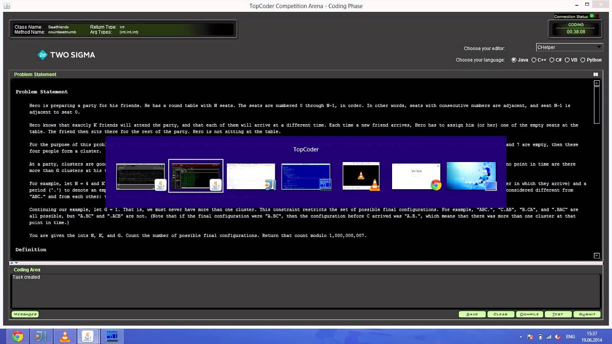Open the Messages button
Screen dimensions: 612x344
pos(25,314)
